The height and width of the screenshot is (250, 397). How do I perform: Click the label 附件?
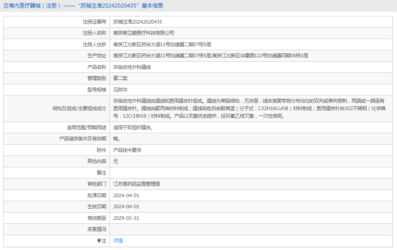[101, 150]
